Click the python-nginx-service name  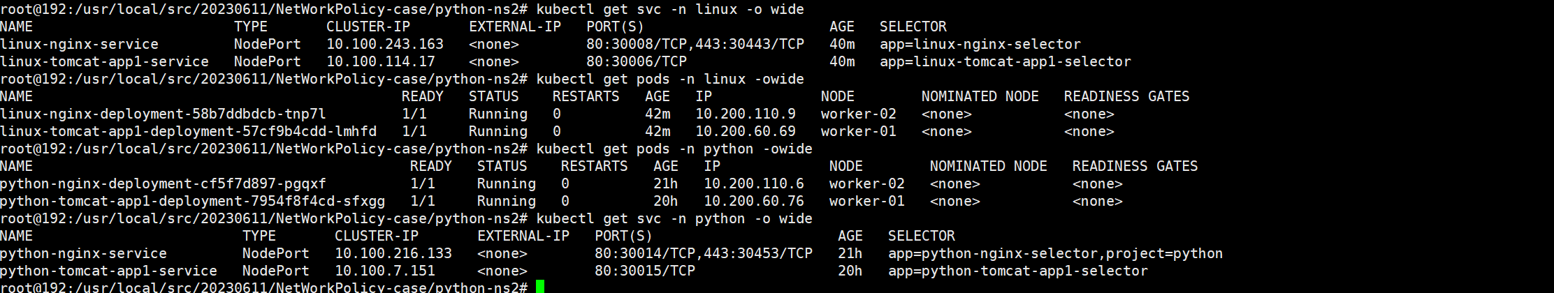pyautogui.click(x=83, y=253)
